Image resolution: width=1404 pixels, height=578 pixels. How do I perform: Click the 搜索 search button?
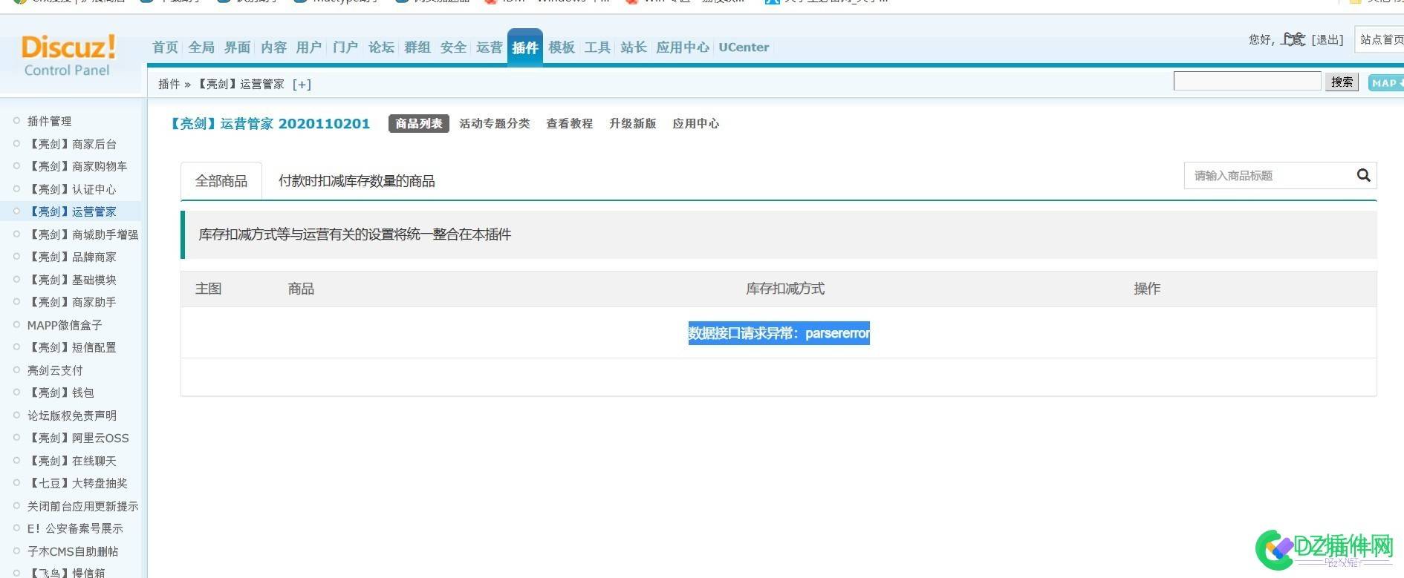click(x=1342, y=82)
